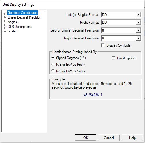Screen dimensions: 145x143
Task: Open Left (or Single) Decimal Precision dropdown arrow
Action: coord(138,30)
